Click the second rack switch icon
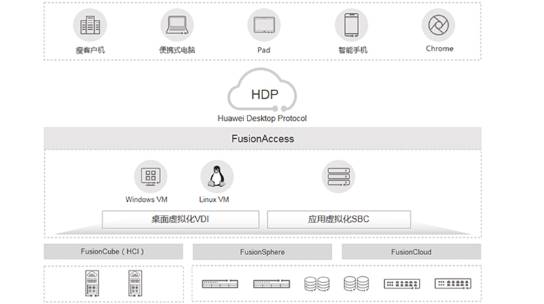544x304 pixels. pyautogui.click(x=271, y=284)
